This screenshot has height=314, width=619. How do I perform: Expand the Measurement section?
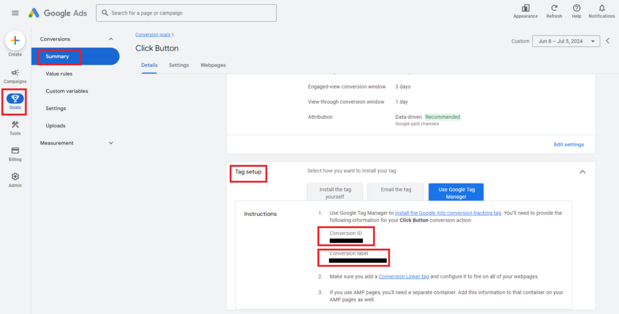click(111, 143)
